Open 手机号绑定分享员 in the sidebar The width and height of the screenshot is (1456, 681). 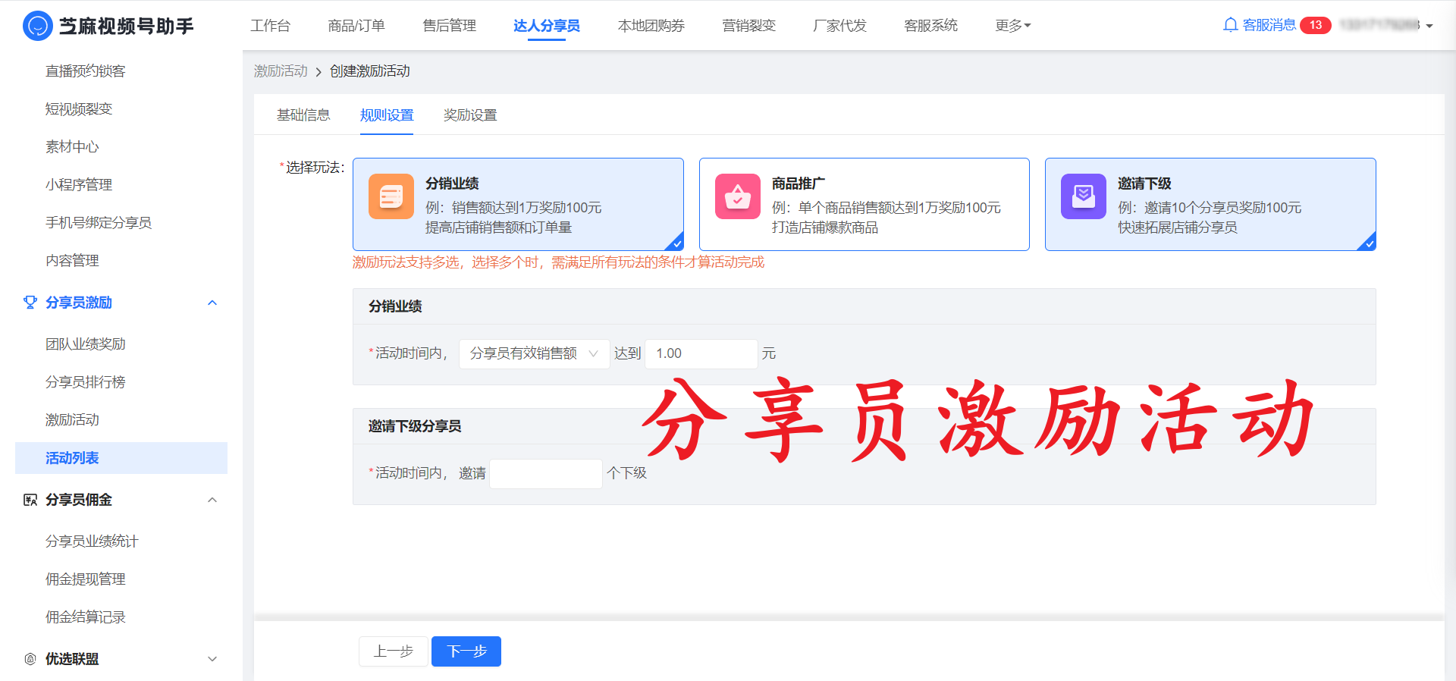pyautogui.click(x=99, y=223)
